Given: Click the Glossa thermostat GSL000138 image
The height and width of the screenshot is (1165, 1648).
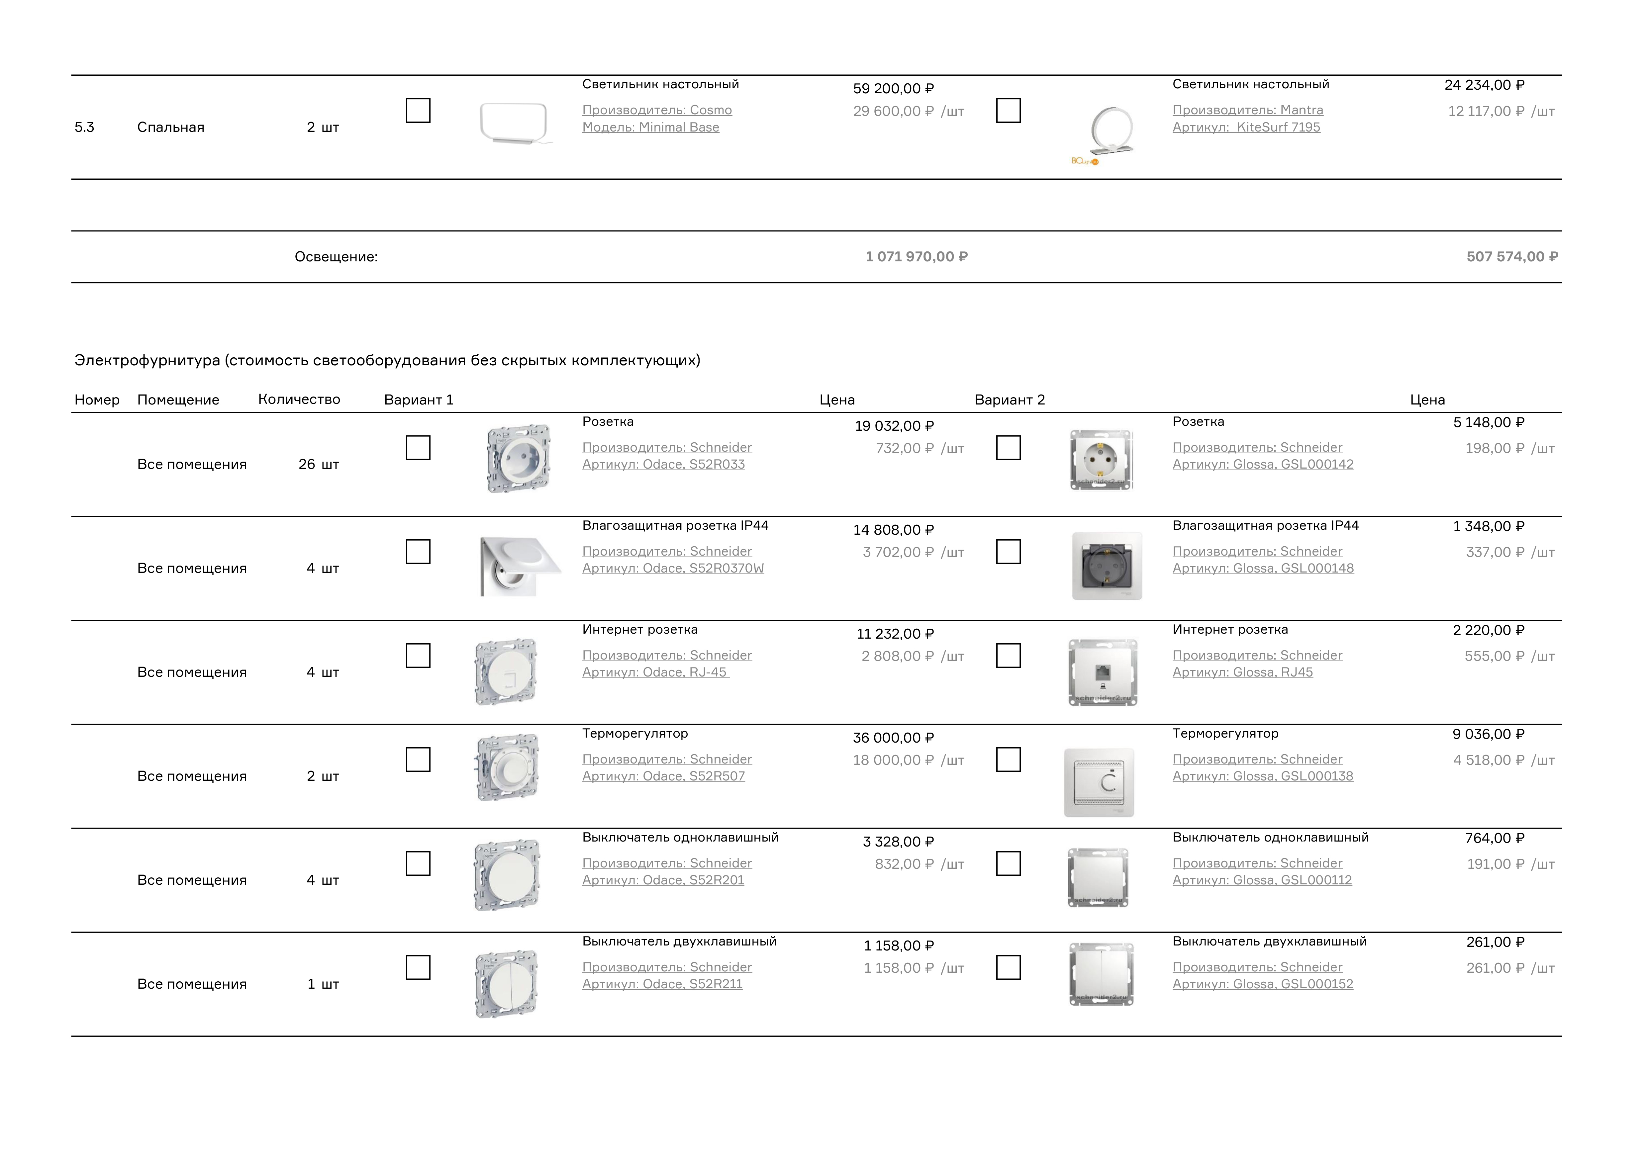Looking at the screenshot, I should pos(1099,783).
